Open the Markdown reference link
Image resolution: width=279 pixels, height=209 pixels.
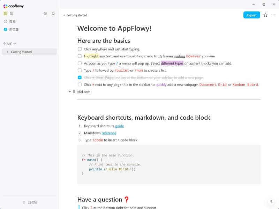pyautogui.click(x=108, y=133)
